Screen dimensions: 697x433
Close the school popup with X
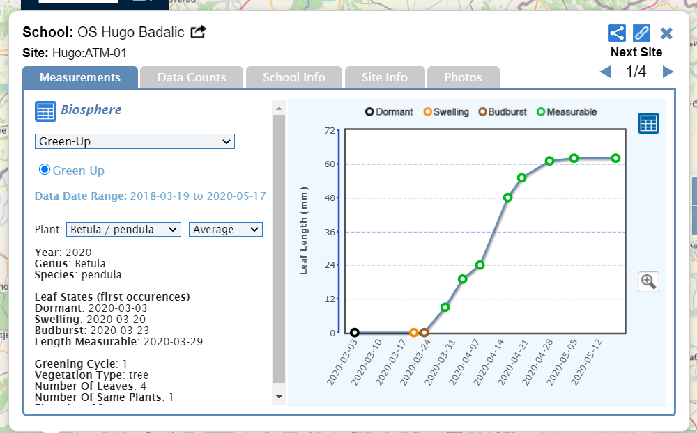tap(666, 33)
